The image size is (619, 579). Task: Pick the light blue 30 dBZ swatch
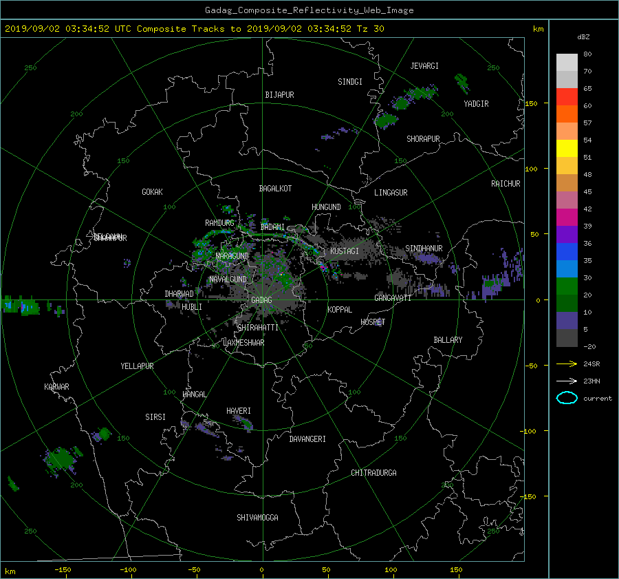coord(567,269)
